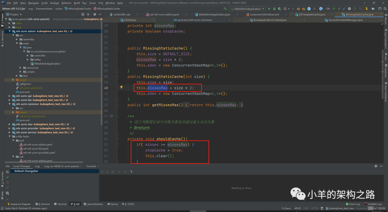Toggle the Bean Validation side panel
The image size is (388, 212).
click(385, 92)
